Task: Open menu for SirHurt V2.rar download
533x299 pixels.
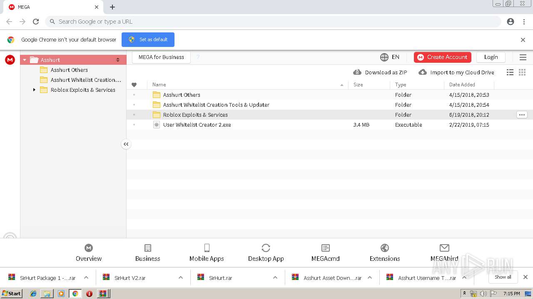Action: pos(181,278)
